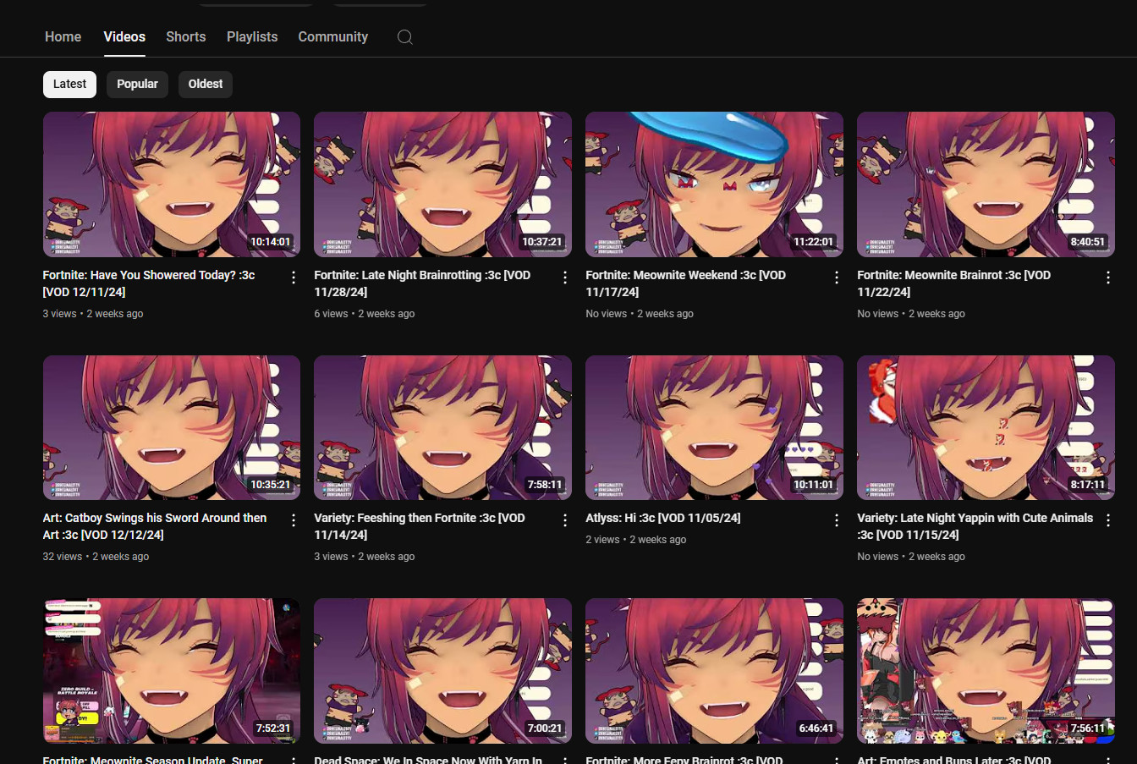
Task: Play the 10:37:21 video thumbnail
Action: [442, 184]
